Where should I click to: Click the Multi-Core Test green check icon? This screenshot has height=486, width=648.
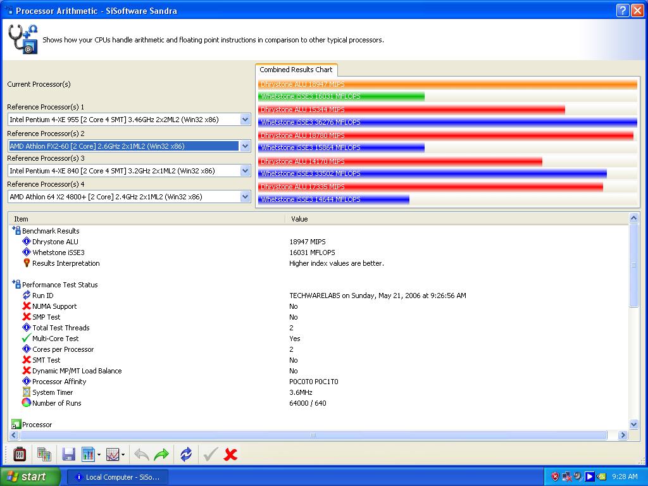tap(27, 339)
